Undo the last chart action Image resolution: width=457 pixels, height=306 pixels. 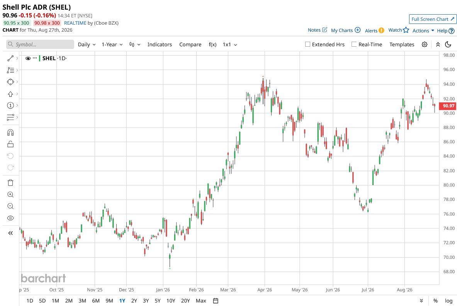tap(10, 156)
